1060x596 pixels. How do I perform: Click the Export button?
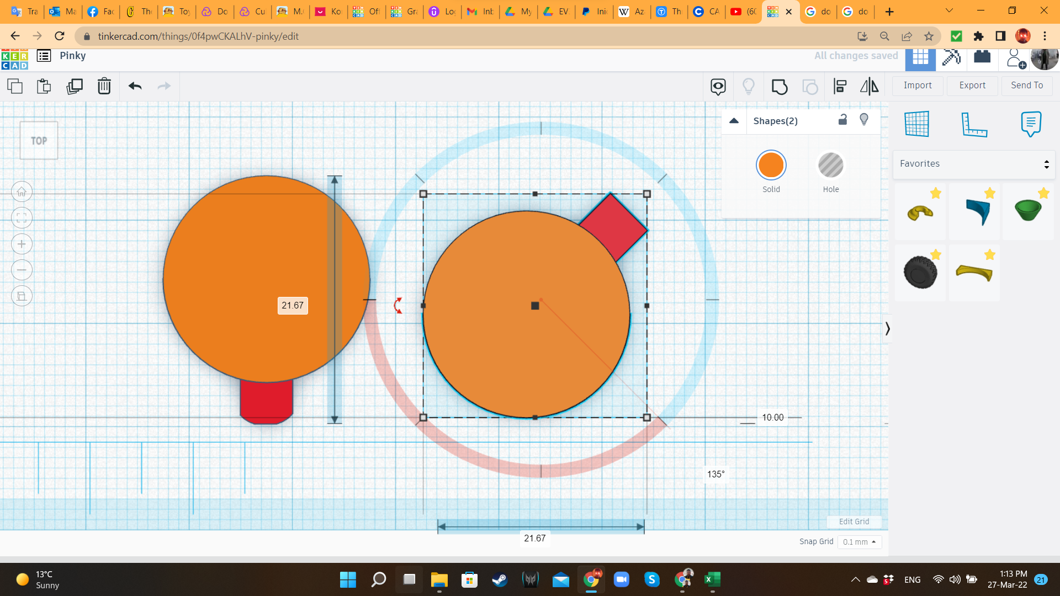click(972, 86)
